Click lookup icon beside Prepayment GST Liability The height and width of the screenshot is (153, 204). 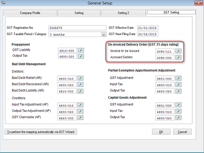(81, 50)
